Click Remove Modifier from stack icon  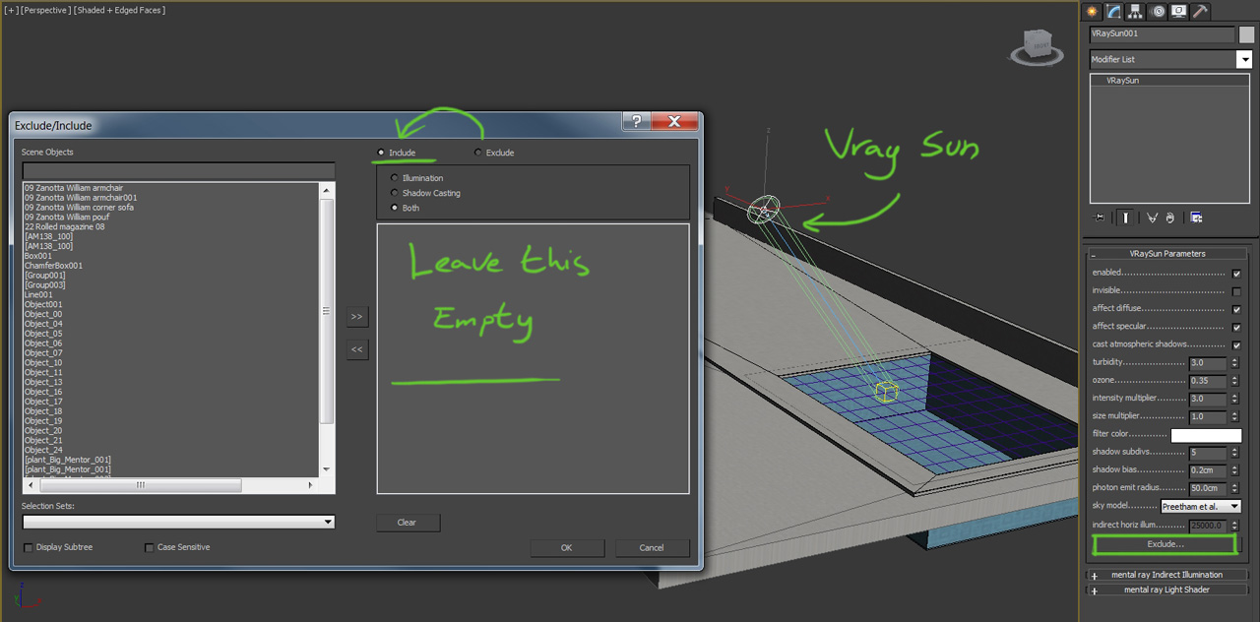pos(1170,218)
